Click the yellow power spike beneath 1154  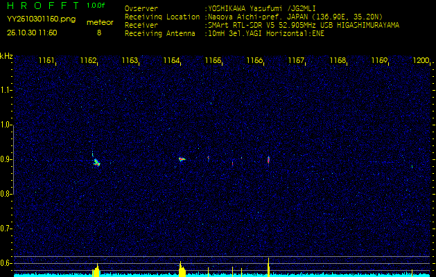[x=182, y=269]
